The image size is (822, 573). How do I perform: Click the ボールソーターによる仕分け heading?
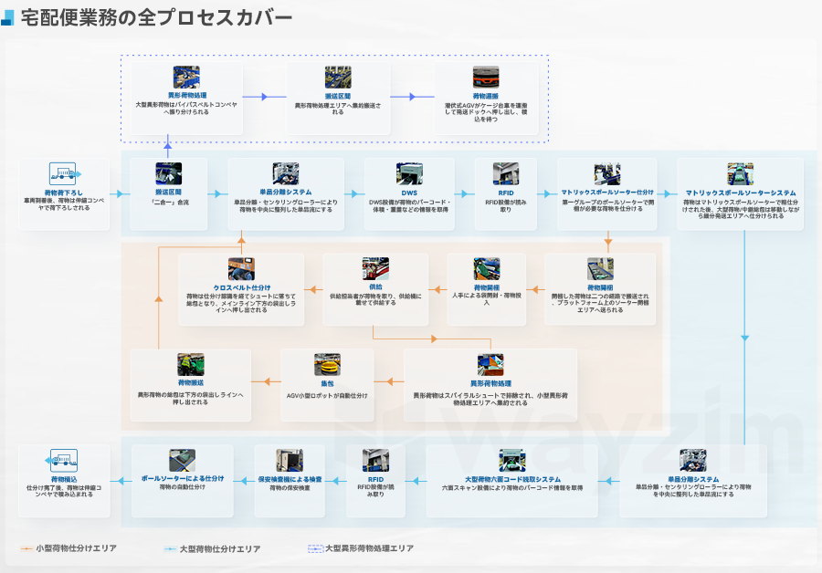183,478
